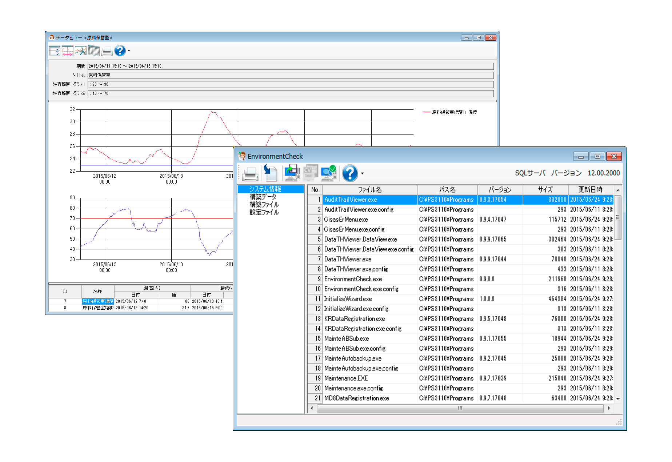The image size is (672, 462).
Task: Click the タイトル field showing 原料保管室
Action: point(291,75)
